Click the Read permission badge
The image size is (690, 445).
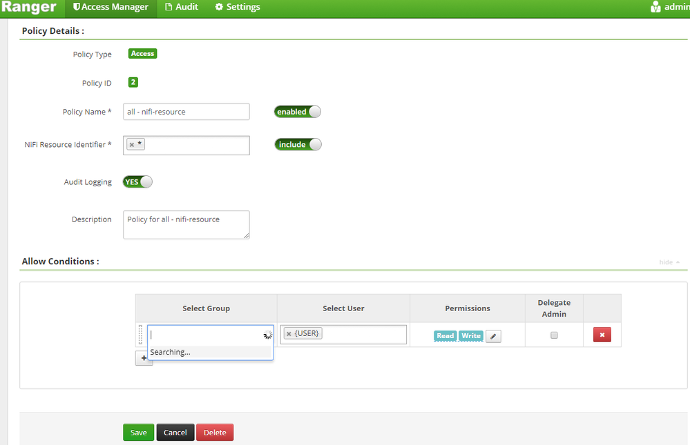445,335
